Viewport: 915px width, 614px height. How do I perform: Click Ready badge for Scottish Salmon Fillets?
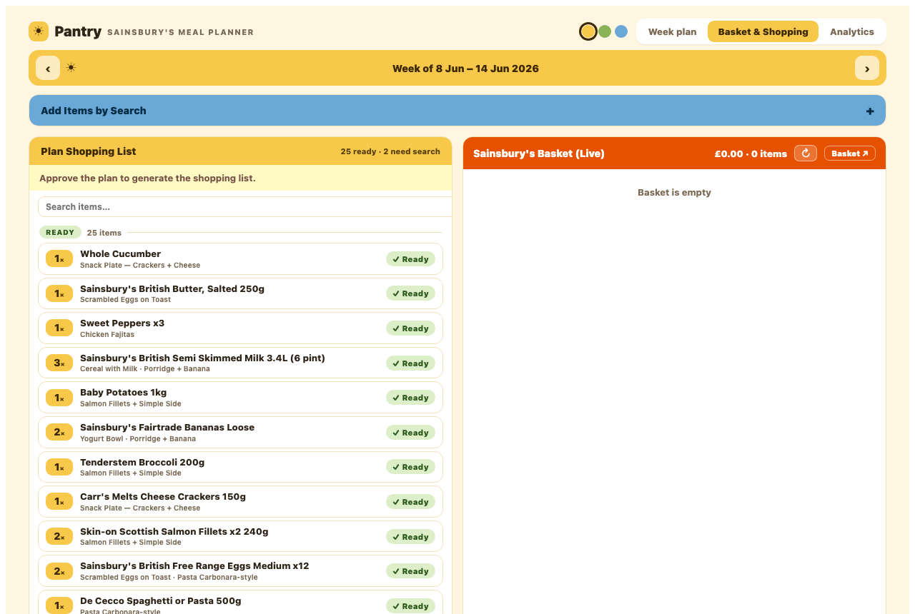(411, 537)
